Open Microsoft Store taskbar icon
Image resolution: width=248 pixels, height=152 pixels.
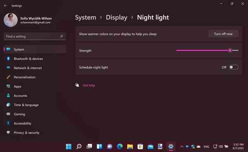tap(140, 147)
